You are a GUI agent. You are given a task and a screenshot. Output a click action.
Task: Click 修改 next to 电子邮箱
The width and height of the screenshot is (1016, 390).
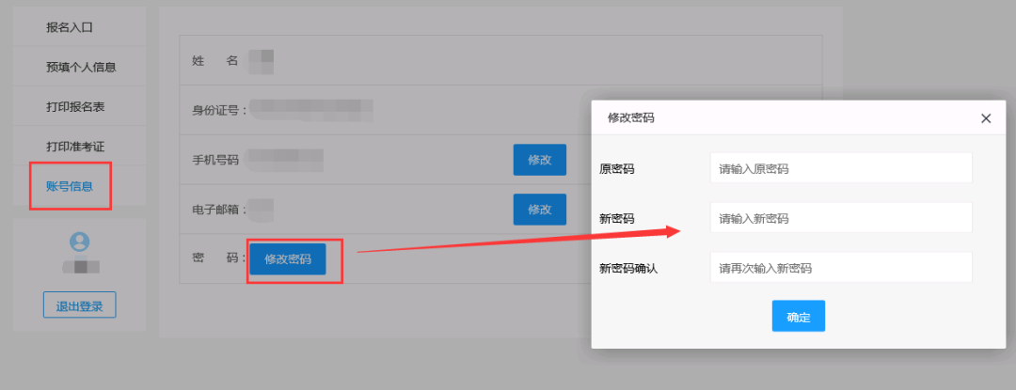[x=540, y=210]
